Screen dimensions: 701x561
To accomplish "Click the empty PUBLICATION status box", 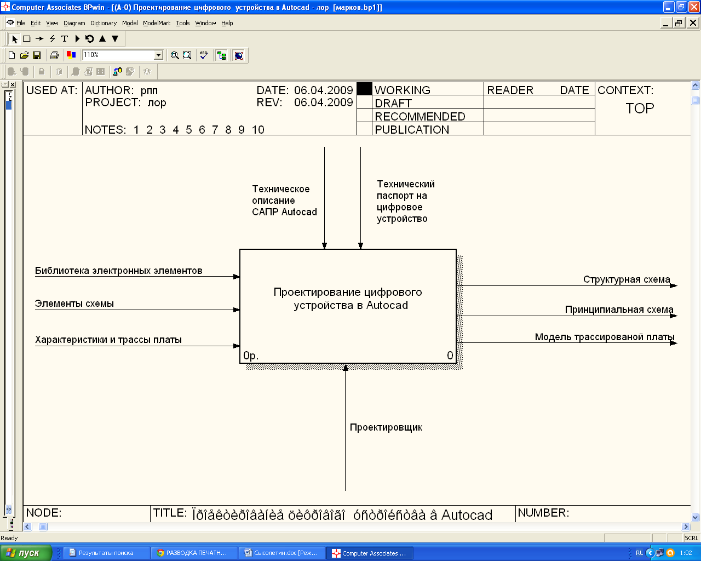I will pyautogui.click(x=364, y=129).
